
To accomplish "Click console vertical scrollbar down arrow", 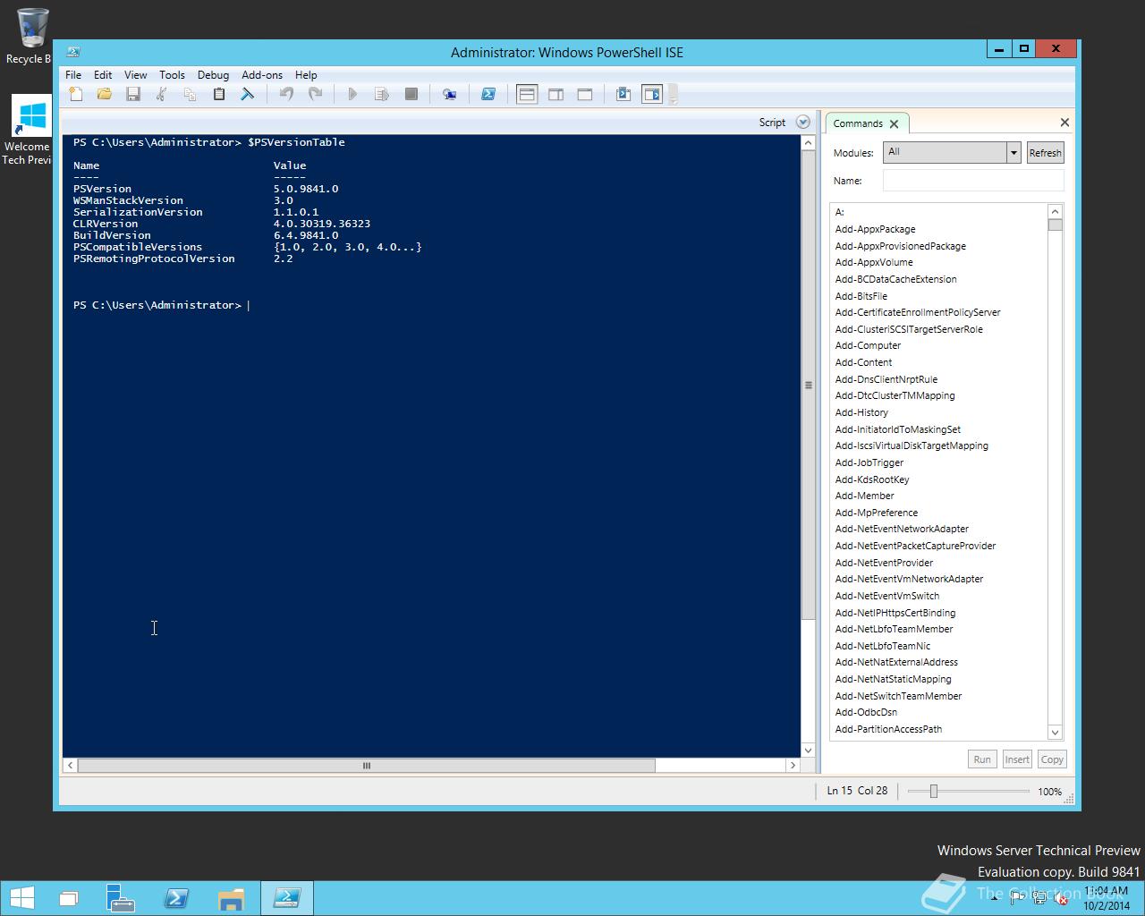I will click(809, 751).
